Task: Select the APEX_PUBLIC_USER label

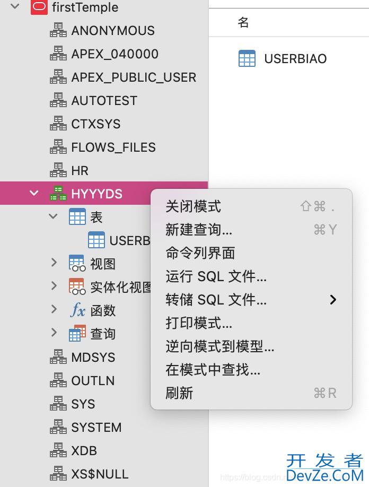Action: coord(134,77)
